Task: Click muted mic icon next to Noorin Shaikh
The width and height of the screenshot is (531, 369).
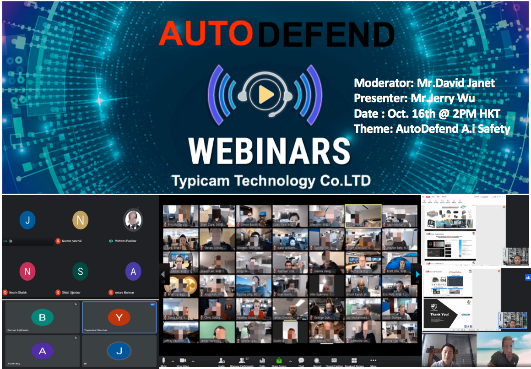Action: [x=5, y=293]
